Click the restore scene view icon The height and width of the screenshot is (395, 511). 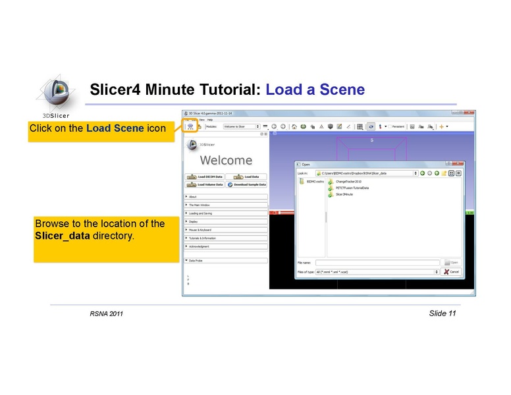[430, 126]
